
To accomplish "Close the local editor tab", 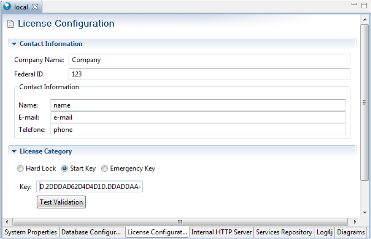I will pyautogui.click(x=35, y=7).
